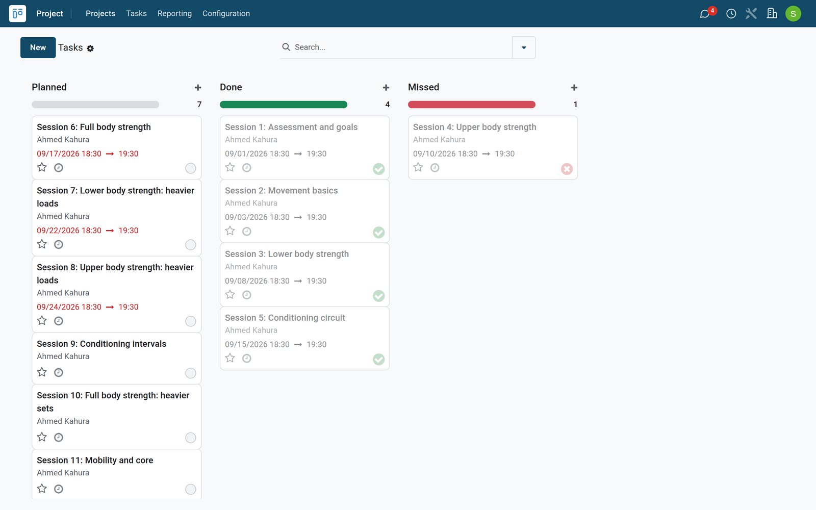Click the Planned column title
816x510 pixels.
(x=49, y=87)
